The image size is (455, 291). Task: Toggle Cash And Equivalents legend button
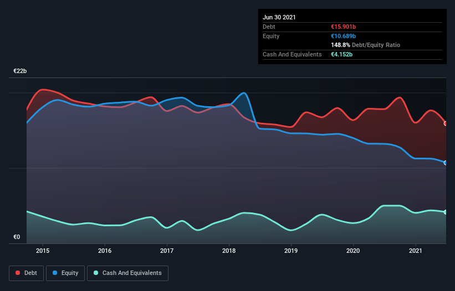pyautogui.click(x=127, y=273)
